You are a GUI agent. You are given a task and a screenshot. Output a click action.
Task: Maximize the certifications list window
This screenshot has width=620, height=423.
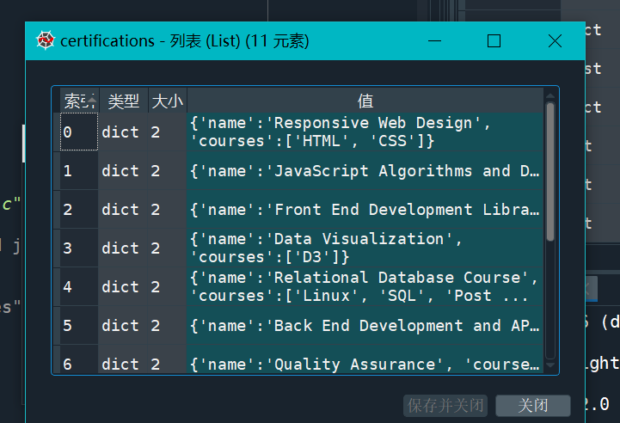pos(494,41)
